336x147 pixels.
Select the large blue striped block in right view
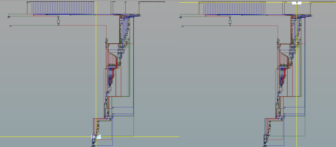click(234, 8)
